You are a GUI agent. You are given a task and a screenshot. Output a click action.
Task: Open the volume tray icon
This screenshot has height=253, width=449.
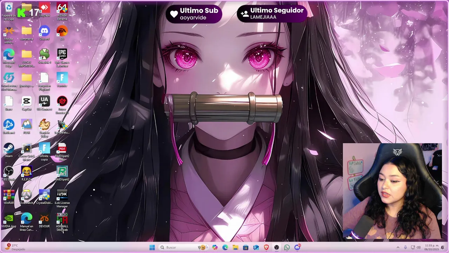coord(418,247)
